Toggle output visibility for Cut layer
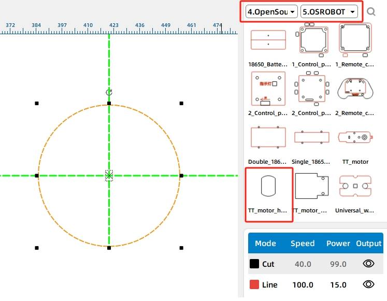Viewport: 387px width, 301px height. (368, 264)
